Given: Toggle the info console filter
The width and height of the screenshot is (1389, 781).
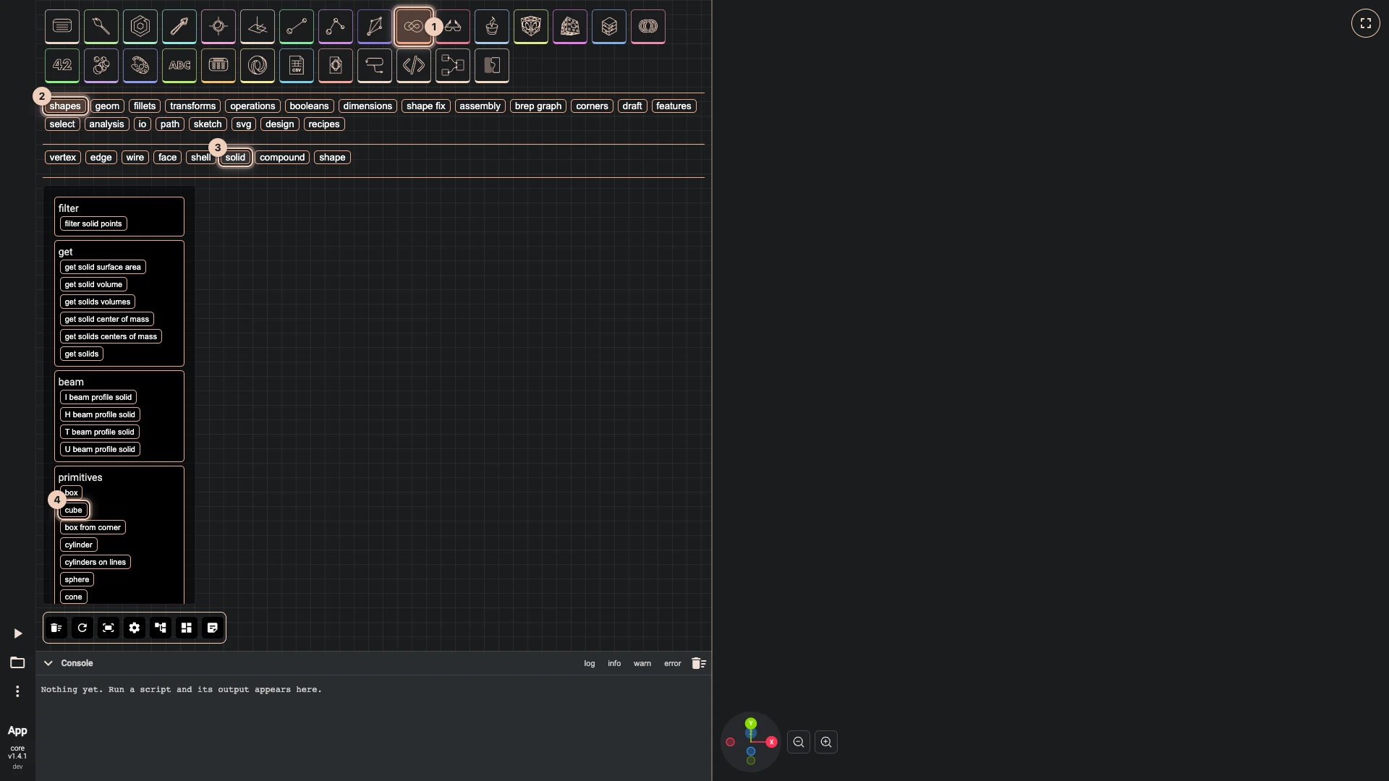Looking at the screenshot, I should coord(614,663).
